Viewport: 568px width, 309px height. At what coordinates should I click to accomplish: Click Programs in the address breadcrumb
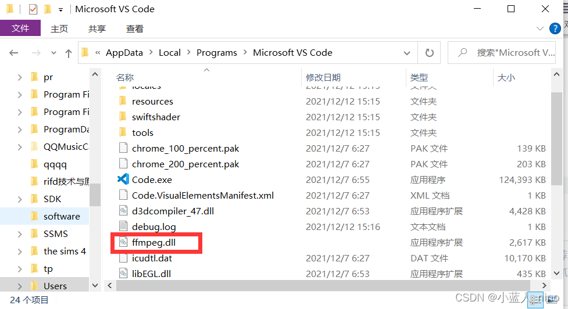(x=217, y=52)
